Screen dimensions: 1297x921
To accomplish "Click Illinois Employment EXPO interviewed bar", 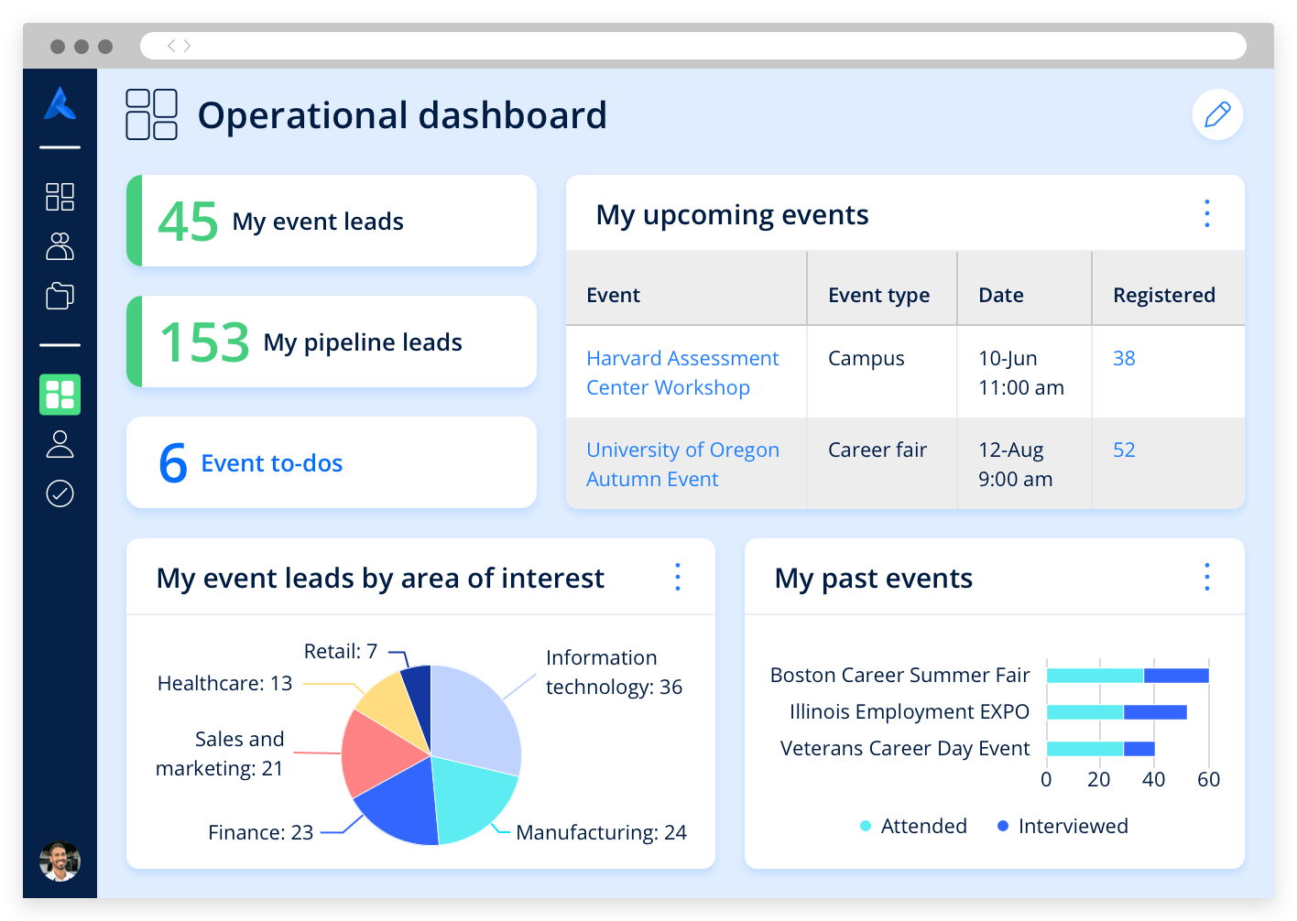I will (1155, 712).
